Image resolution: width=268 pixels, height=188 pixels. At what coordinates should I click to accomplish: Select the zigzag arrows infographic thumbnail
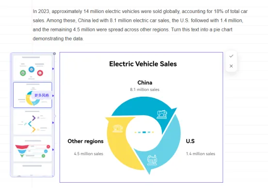pos(32,122)
